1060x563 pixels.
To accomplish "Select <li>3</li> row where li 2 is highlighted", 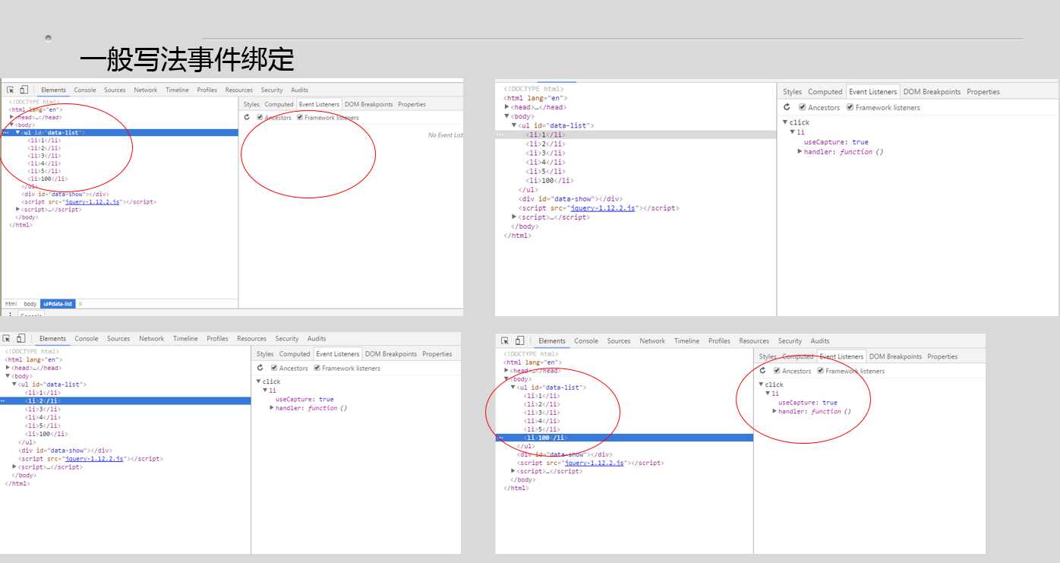I will 125,409.
